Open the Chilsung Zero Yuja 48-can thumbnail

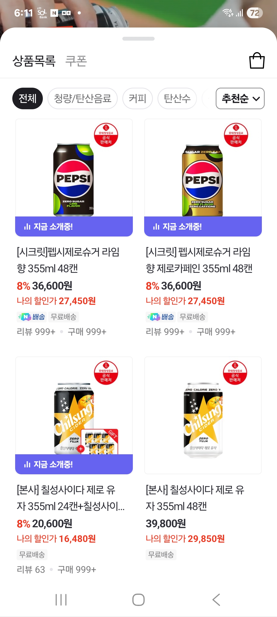[203, 415]
